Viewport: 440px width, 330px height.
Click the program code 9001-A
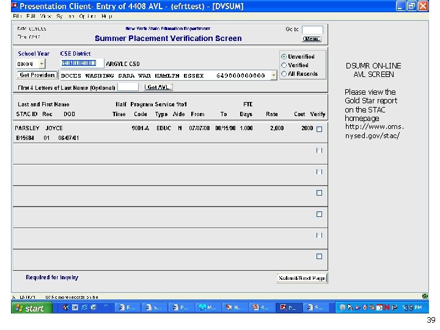point(141,128)
